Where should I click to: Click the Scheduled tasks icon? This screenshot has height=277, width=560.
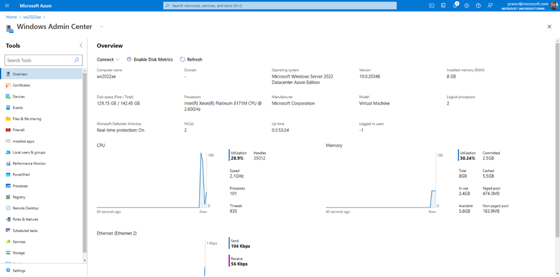click(x=8, y=230)
